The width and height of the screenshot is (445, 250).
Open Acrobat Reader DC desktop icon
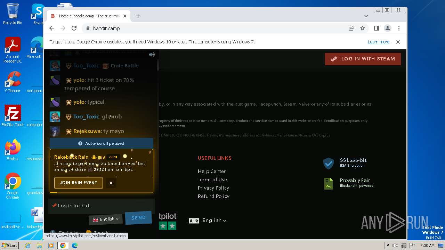pyautogui.click(x=13, y=50)
